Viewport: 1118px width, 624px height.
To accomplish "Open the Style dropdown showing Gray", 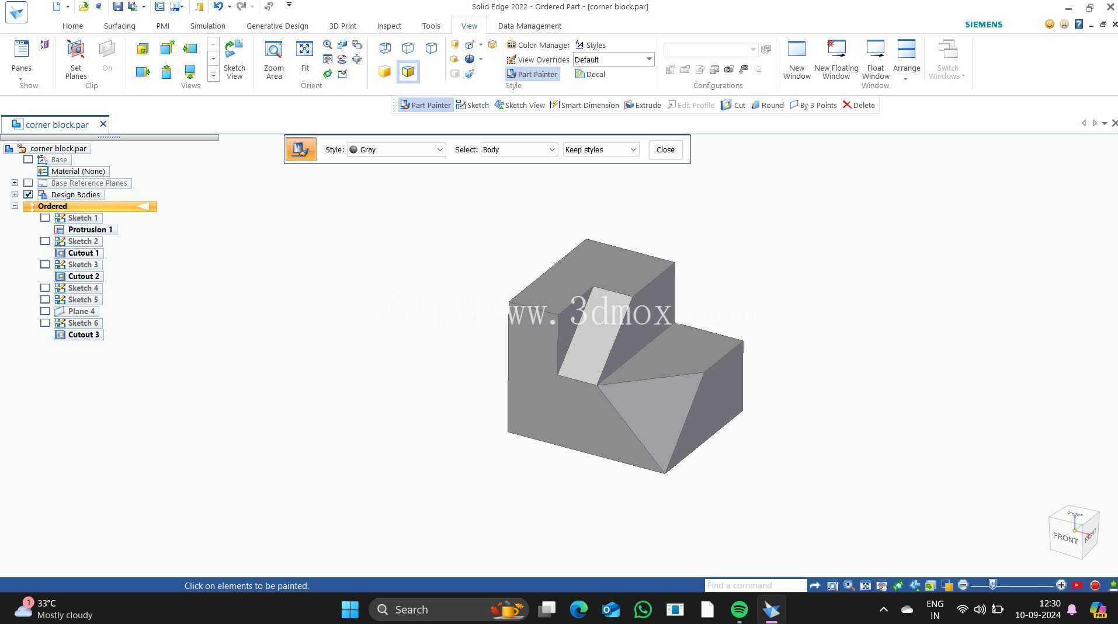I will pyautogui.click(x=396, y=149).
